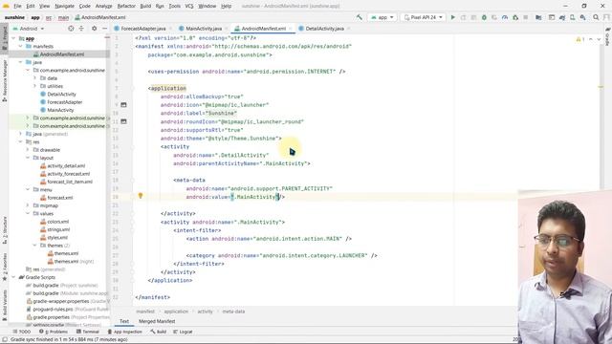The height and width of the screenshot is (344, 612).
Task: Collapse the layout folder node
Action: [28, 158]
